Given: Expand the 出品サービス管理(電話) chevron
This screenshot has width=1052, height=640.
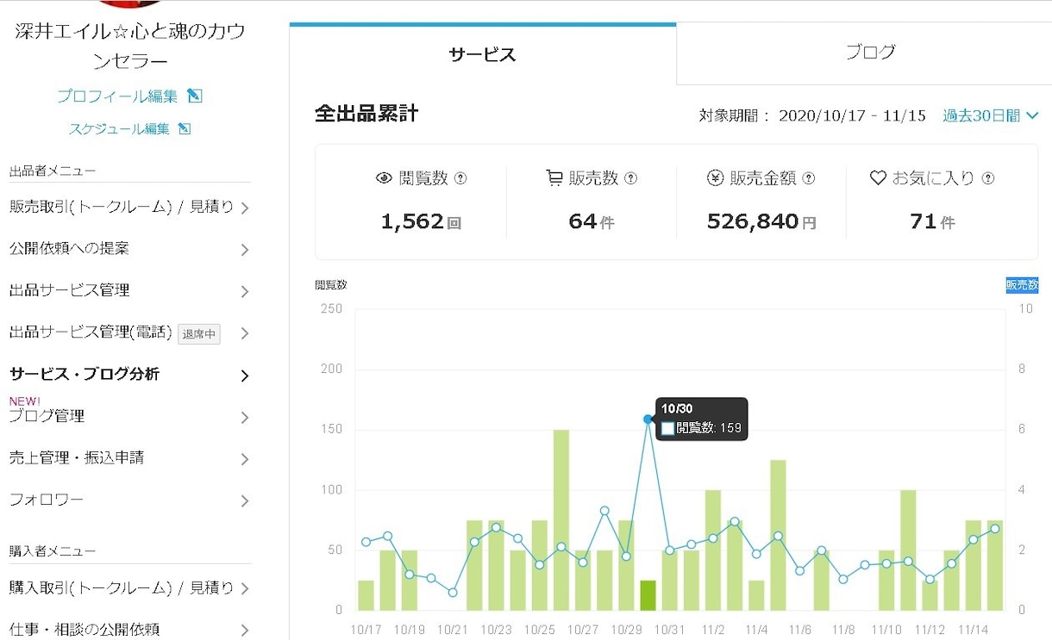Looking at the screenshot, I should pyautogui.click(x=245, y=333).
